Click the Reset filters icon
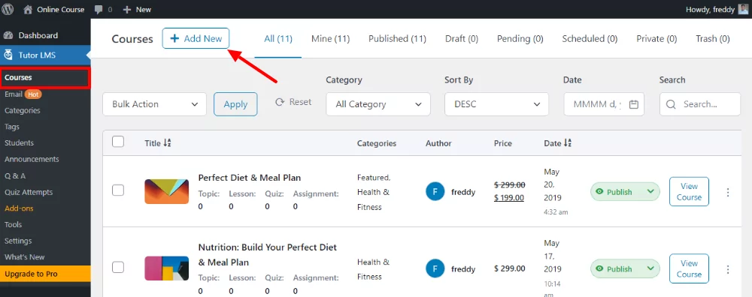The image size is (752, 297). point(280,102)
